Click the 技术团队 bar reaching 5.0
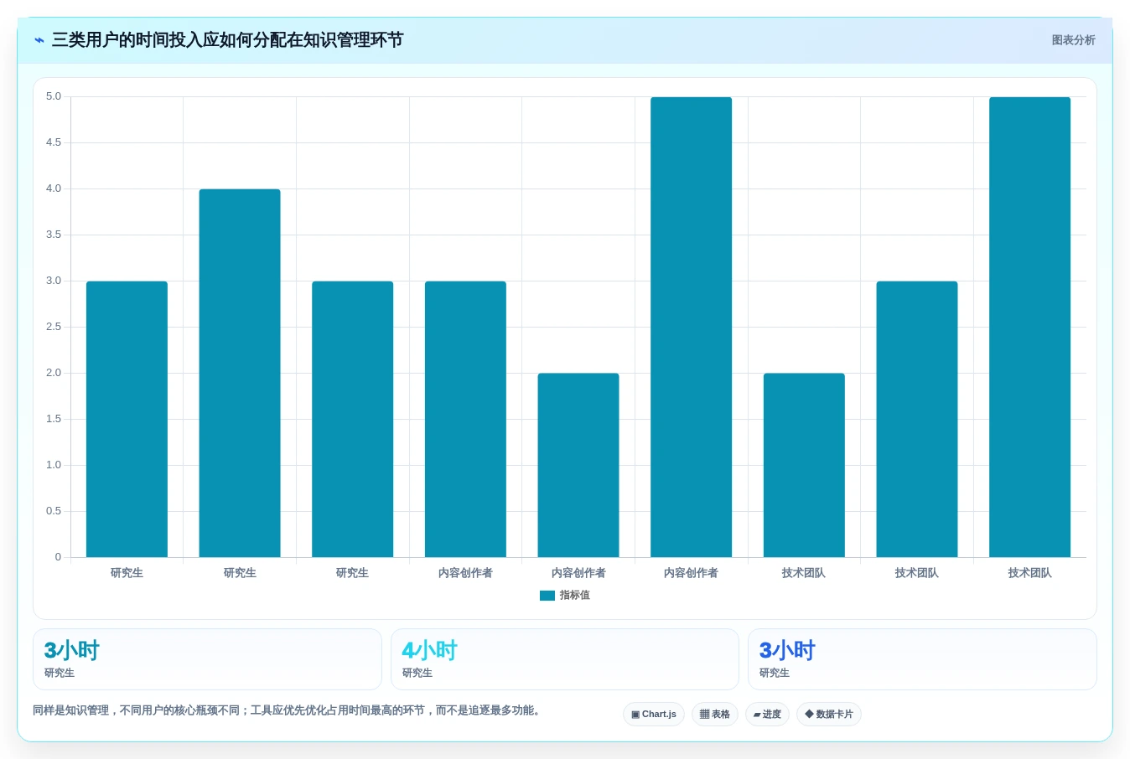Screen dimensions: 1130x759 tap(1030, 327)
